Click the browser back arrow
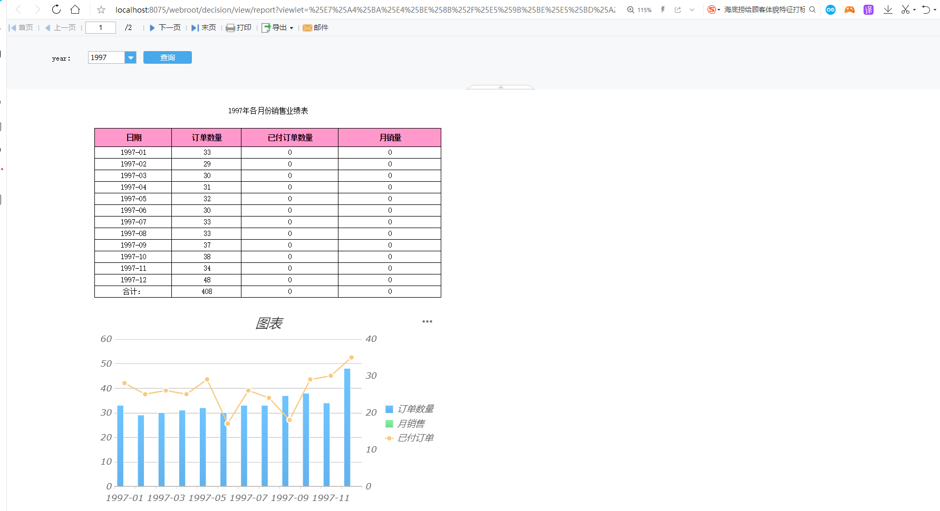Image resolution: width=940 pixels, height=511 pixels. coord(19,9)
